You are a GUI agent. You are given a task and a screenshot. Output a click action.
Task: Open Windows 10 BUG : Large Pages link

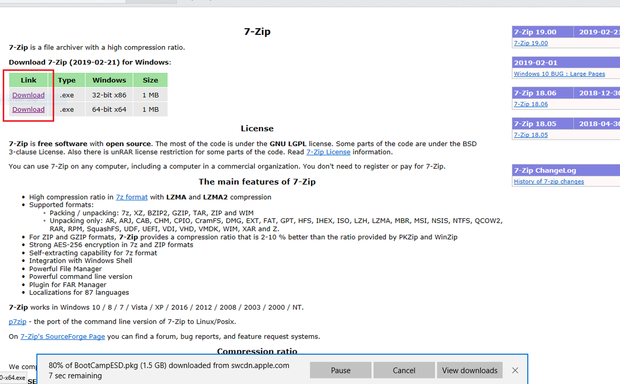559,74
